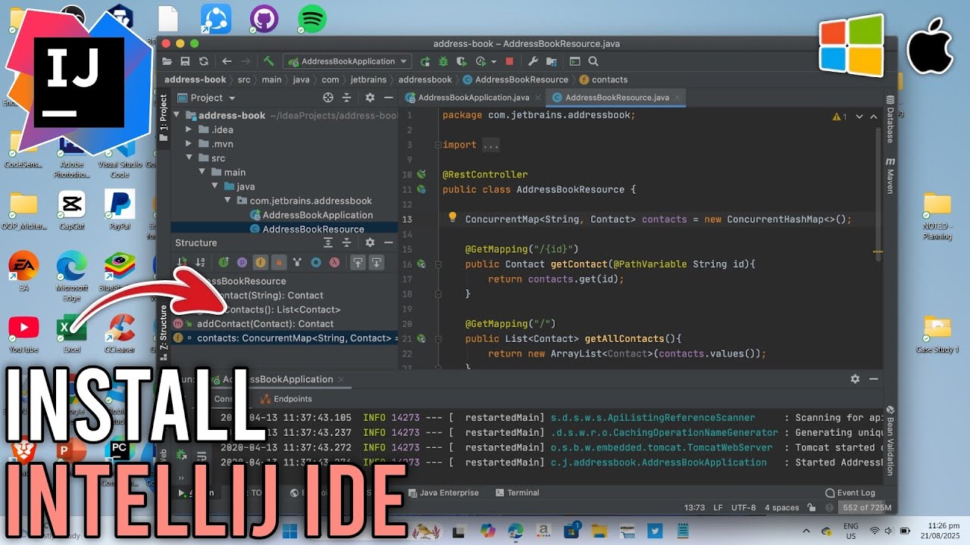Click the yellow intention lightbulb on line 13
The height and width of the screenshot is (545, 970).
(452, 218)
